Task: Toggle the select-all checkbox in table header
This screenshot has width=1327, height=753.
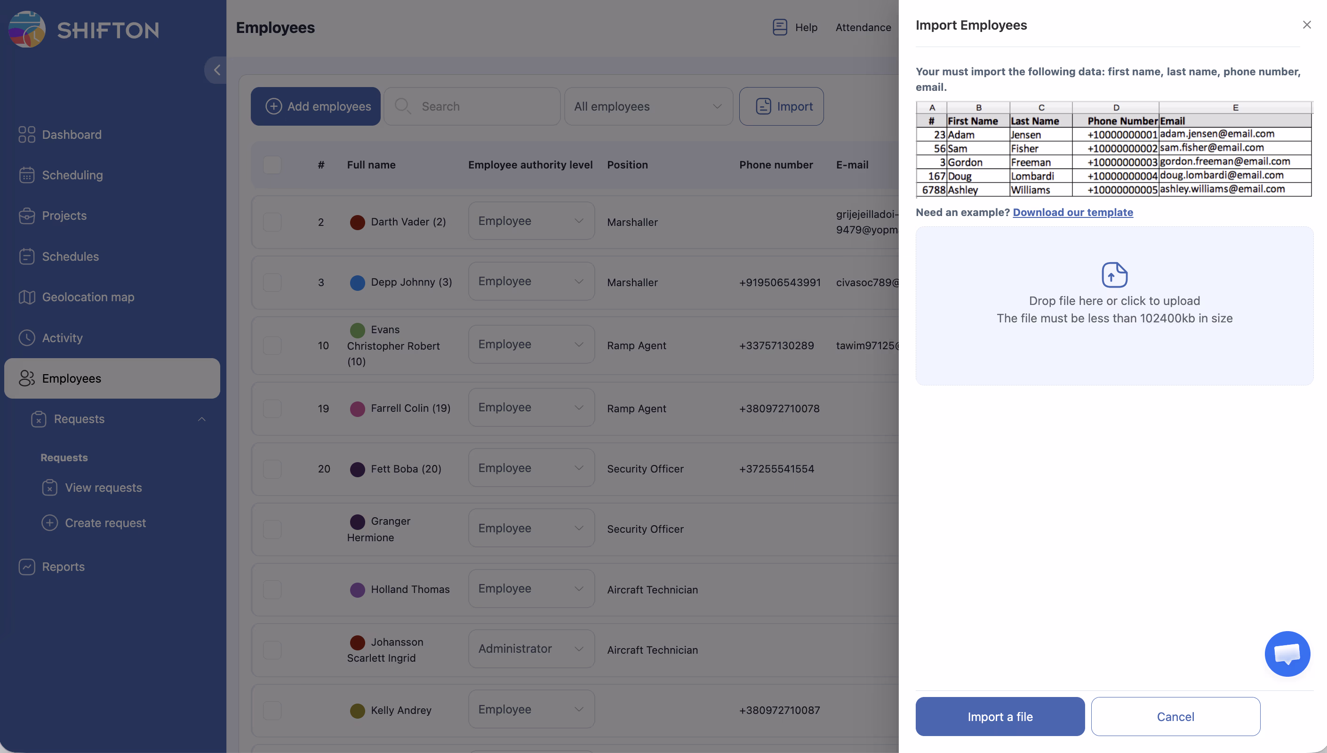Action: [272, 165]
